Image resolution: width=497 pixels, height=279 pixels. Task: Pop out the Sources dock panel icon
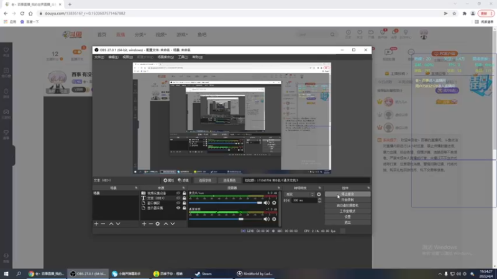pos(183,188)
